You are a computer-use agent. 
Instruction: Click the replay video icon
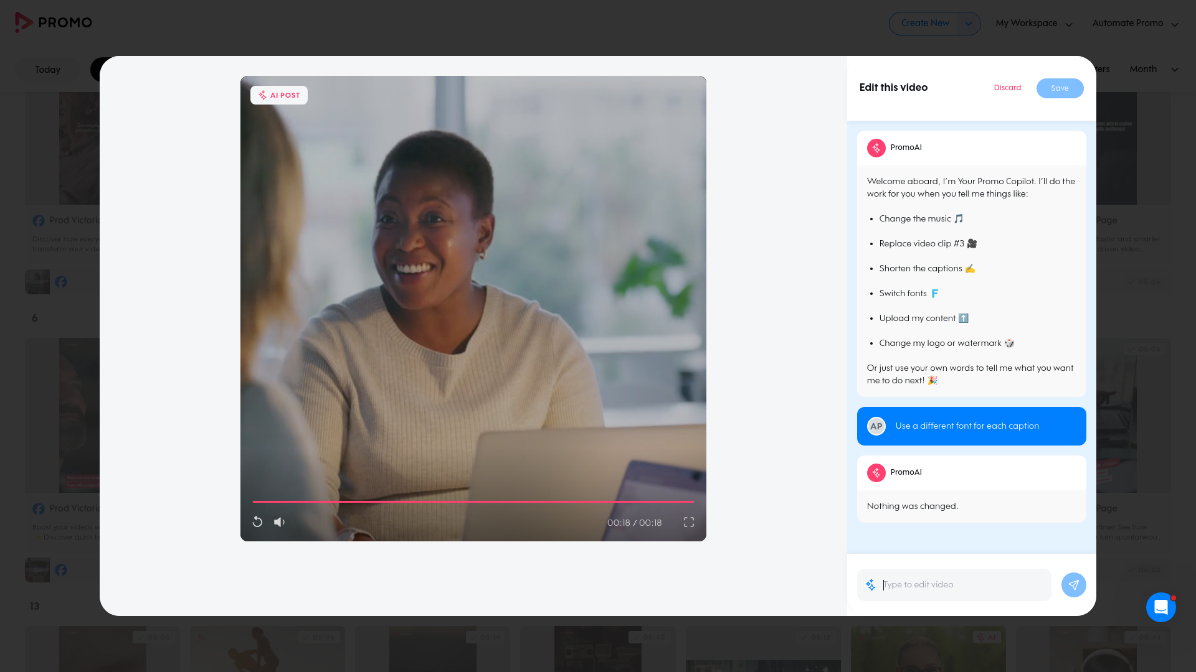(257, 522)
